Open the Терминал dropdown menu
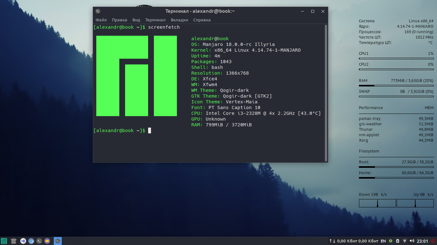 click(x=155, y=19)
